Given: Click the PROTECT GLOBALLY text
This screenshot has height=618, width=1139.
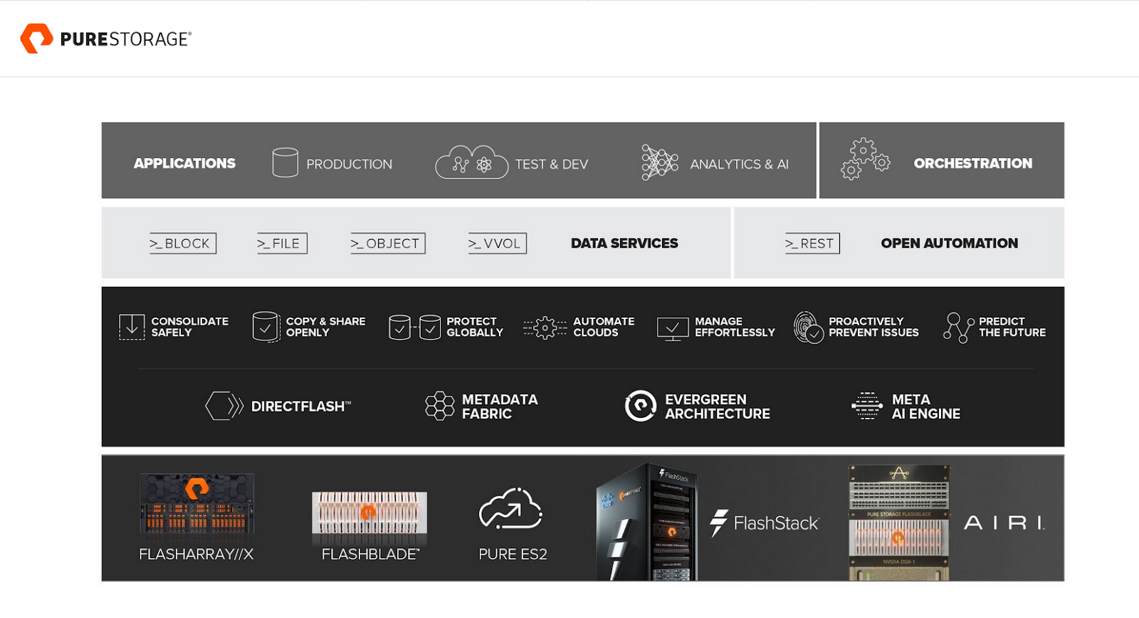Looking at the screenshot, I should point(475,327).
